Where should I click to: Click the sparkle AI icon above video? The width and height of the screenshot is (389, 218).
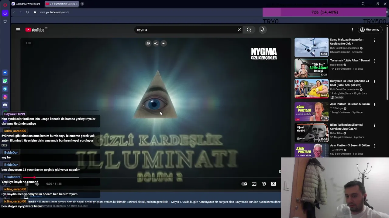point(156,43)
